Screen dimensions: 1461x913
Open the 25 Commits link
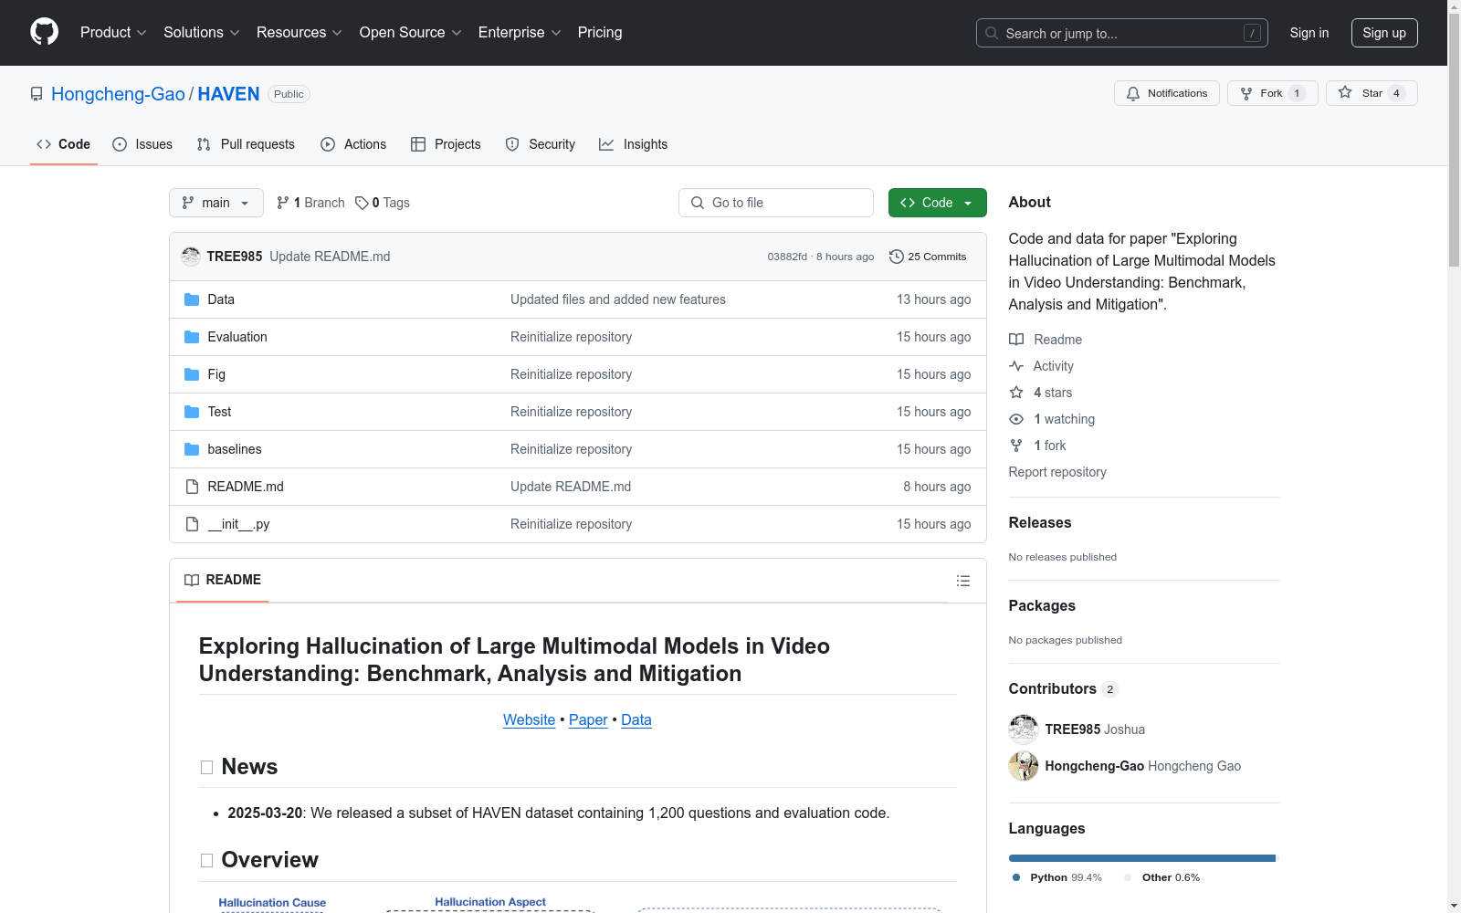[x=928, y=257]
